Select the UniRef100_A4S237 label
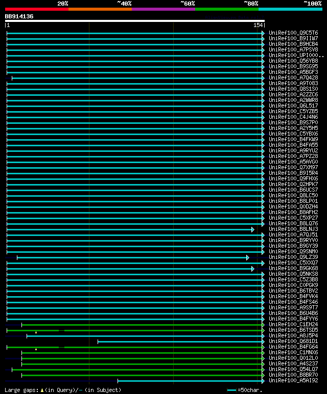This screenshot has height=394, width=327. tap(293, 363)
